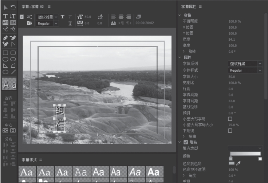The width and height of the screenshot is (268, 183).
Task: Click the toolbar timecode 00:00:20:02
Action: 145,23
